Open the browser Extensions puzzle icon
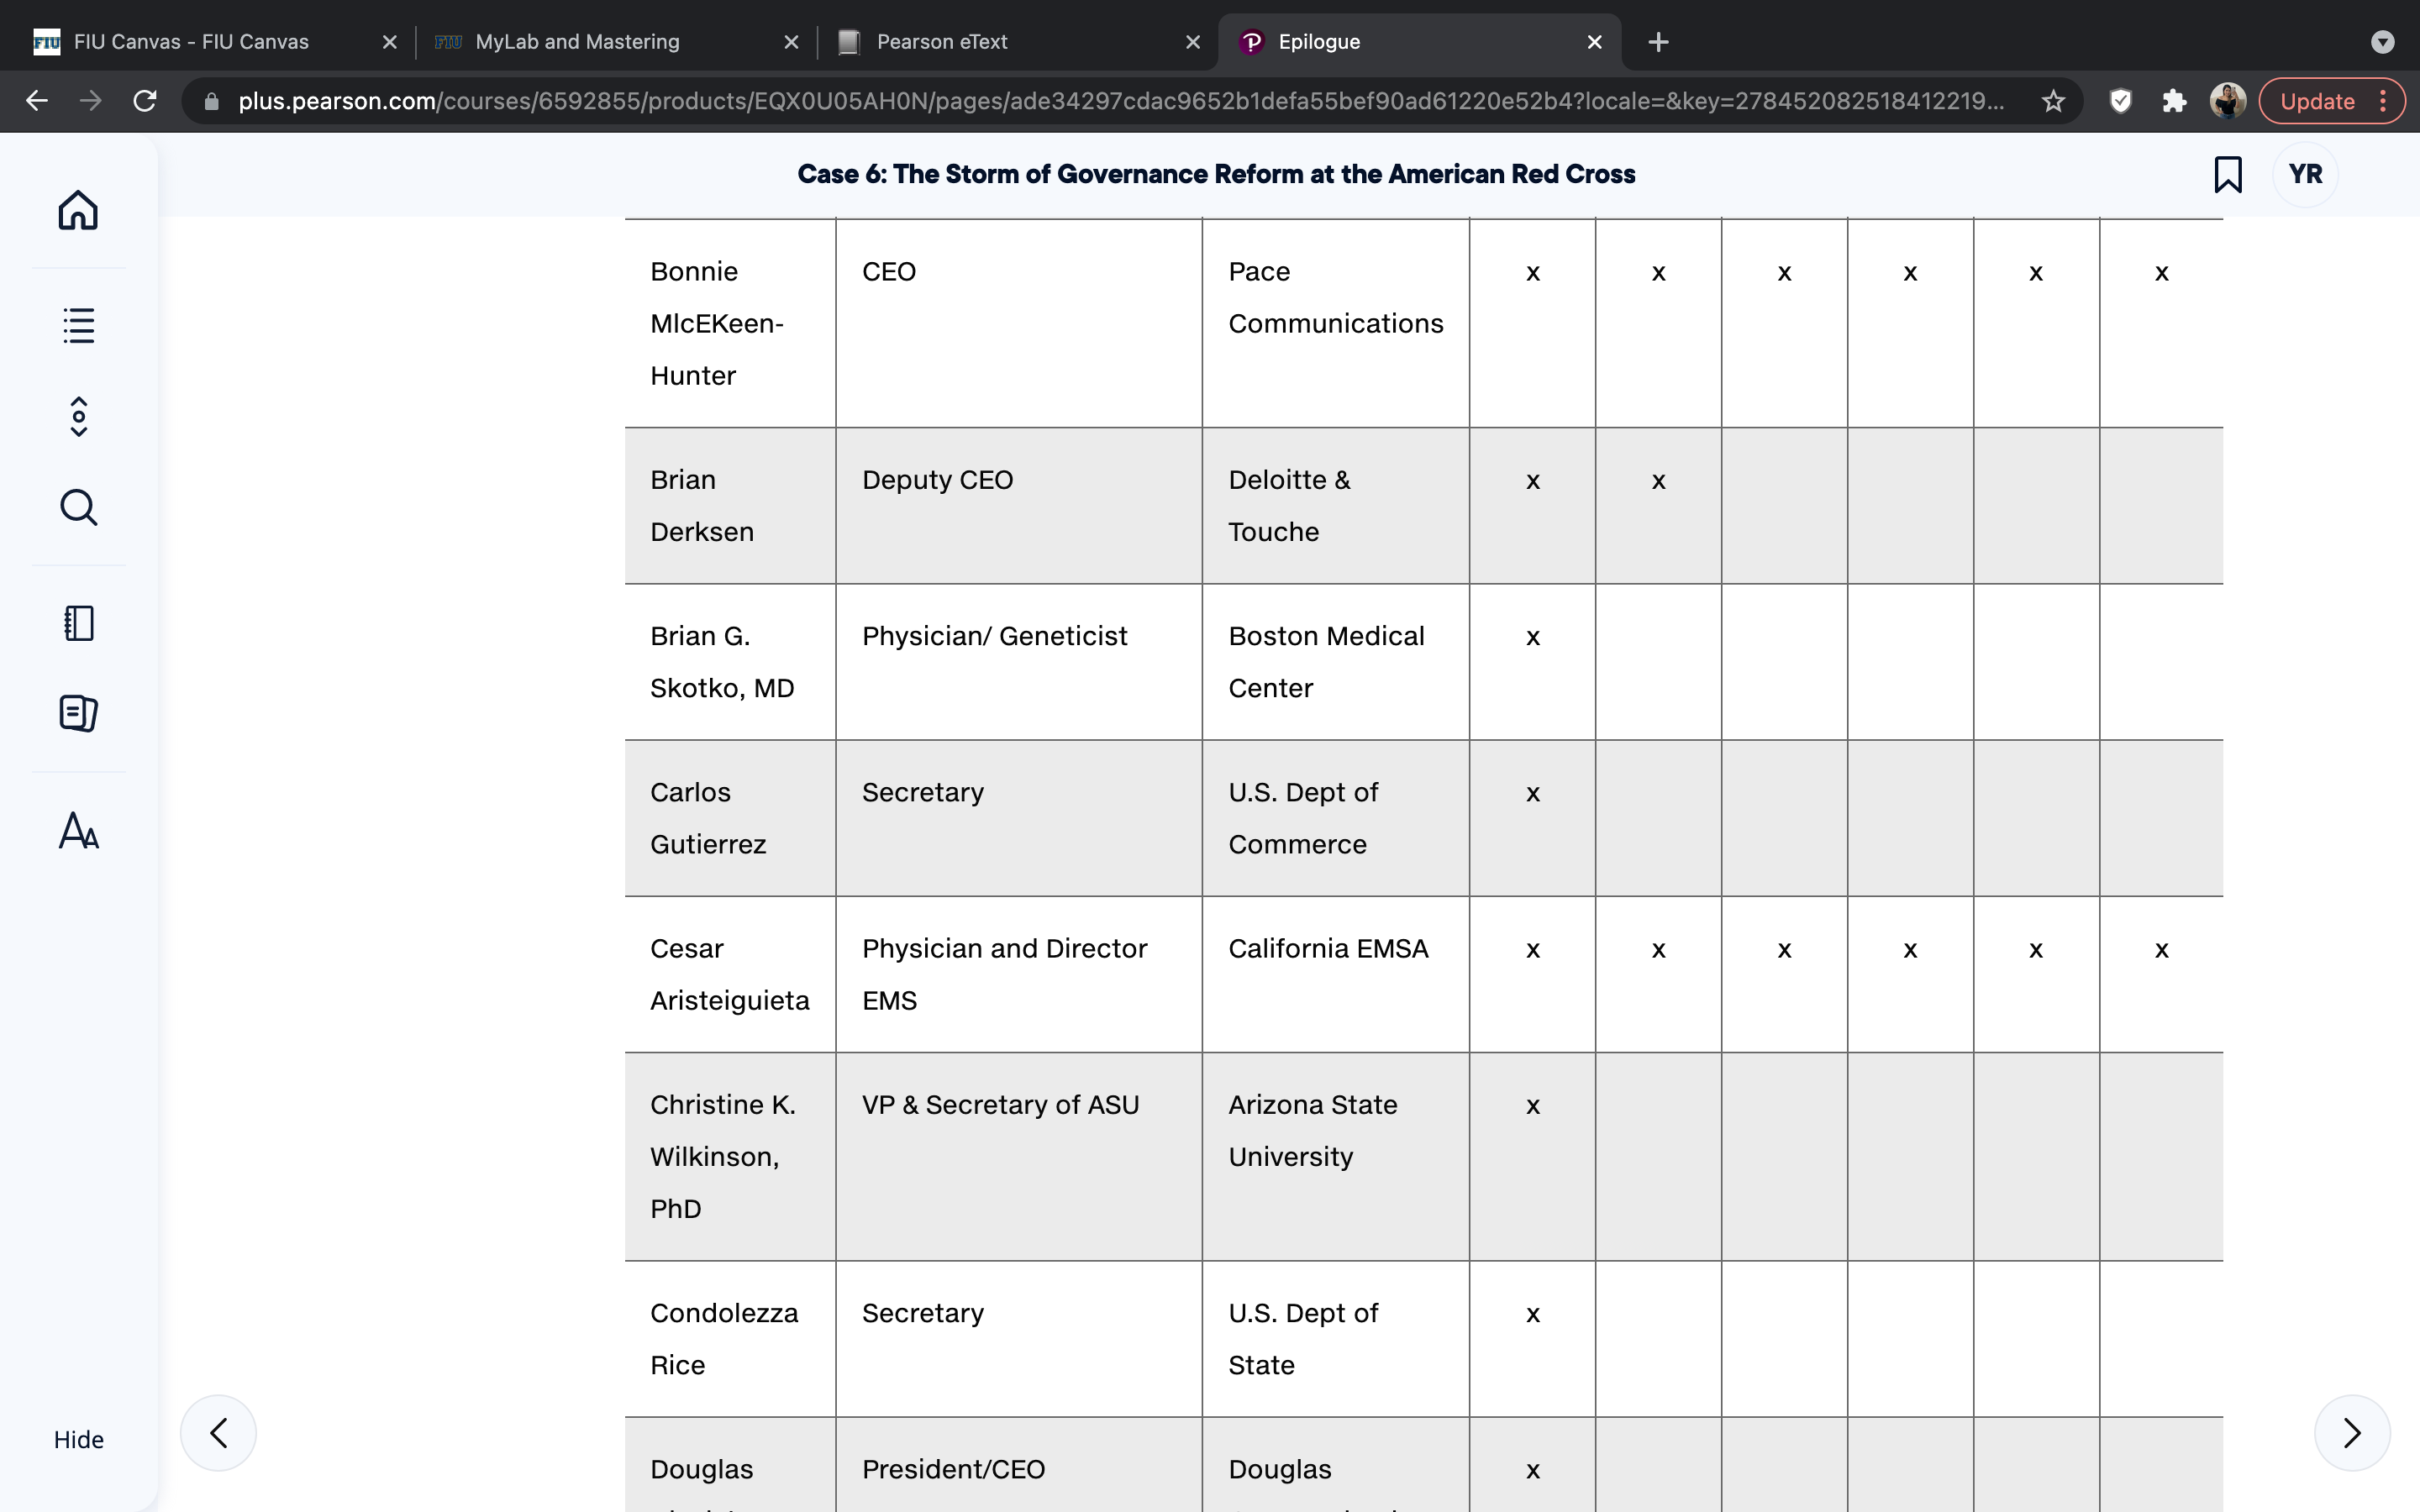 pyautogui.click(x=2174, y=101)
